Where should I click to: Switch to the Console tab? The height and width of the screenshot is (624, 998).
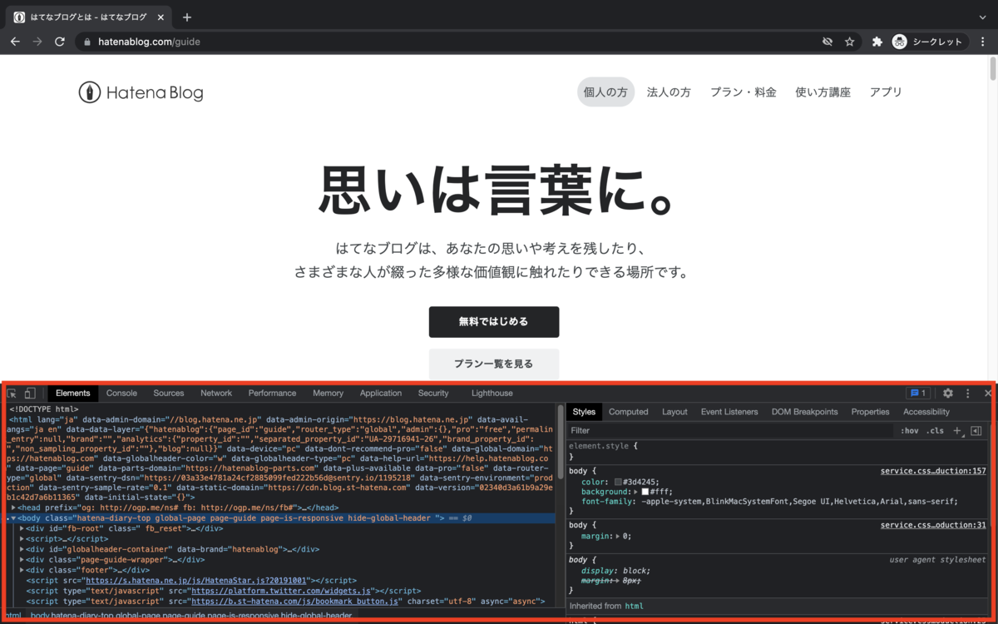(x=121, y=394)
